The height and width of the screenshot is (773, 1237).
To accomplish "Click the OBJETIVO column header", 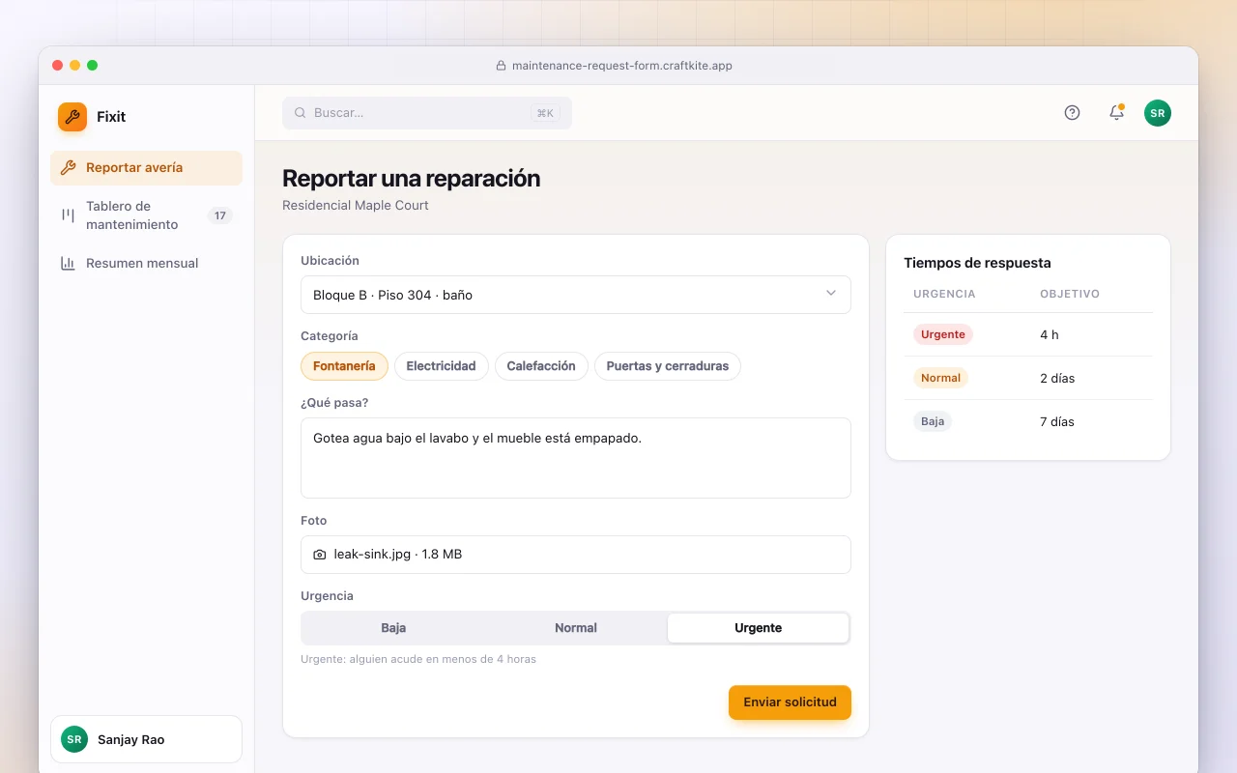I will (x=1070, y=294).
